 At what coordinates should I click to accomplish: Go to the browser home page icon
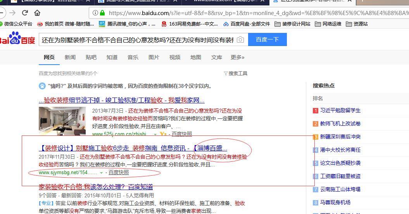37,13
